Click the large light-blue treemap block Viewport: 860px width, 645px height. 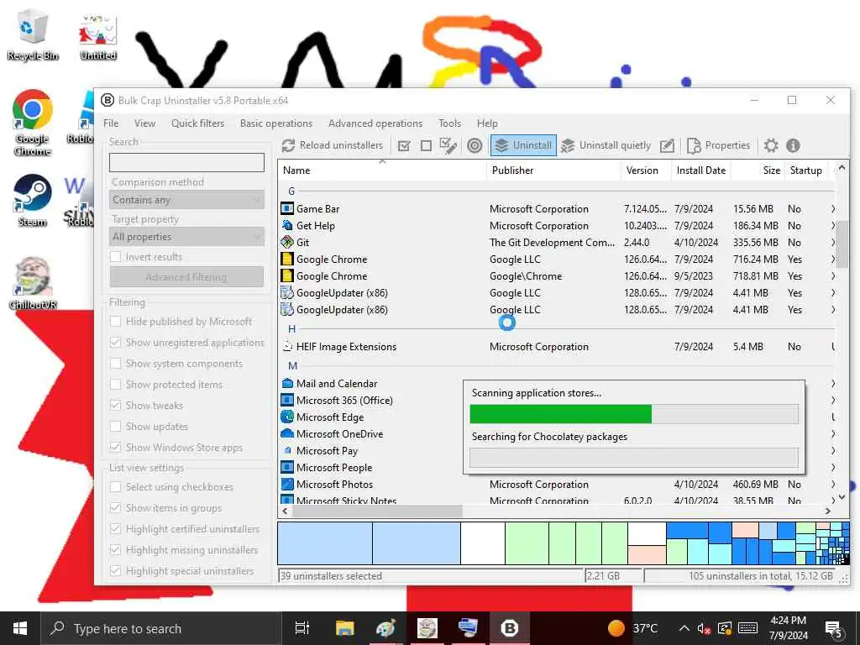click(325, 543)
